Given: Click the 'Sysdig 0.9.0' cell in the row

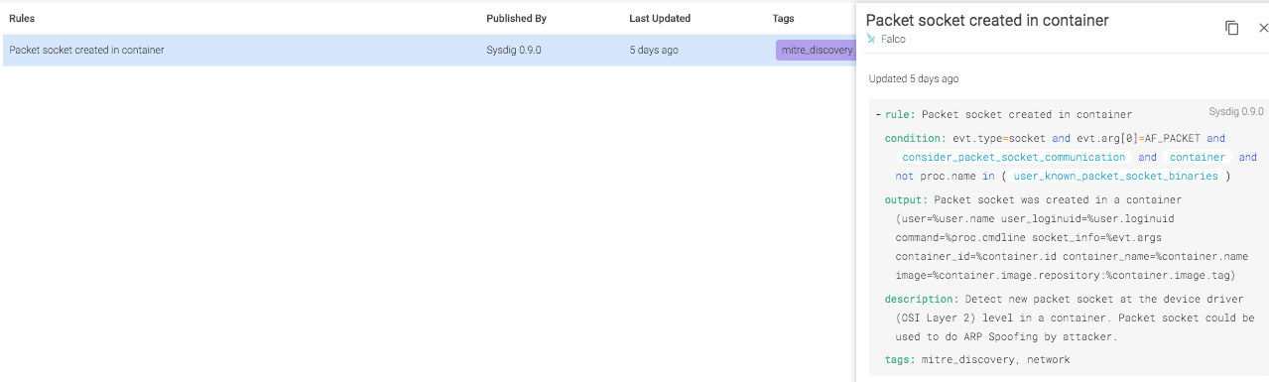Looking at the screenshot, I should tap(513, 50).
